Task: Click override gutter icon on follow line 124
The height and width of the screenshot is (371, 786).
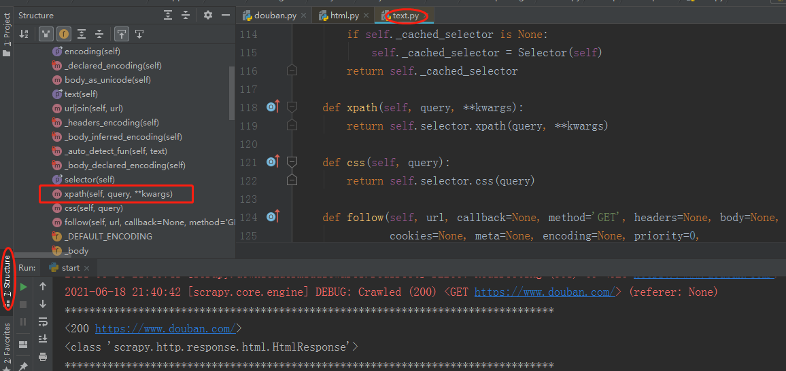Action: [x=273, y=217]
